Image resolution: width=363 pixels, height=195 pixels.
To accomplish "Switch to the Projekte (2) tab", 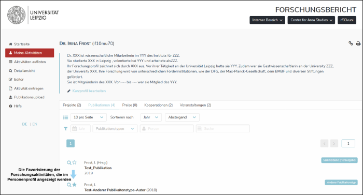I will click(x=72, y=105).
